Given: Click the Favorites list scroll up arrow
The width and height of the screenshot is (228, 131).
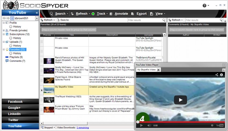Looking at the screenshot, I should click(164, 35).
